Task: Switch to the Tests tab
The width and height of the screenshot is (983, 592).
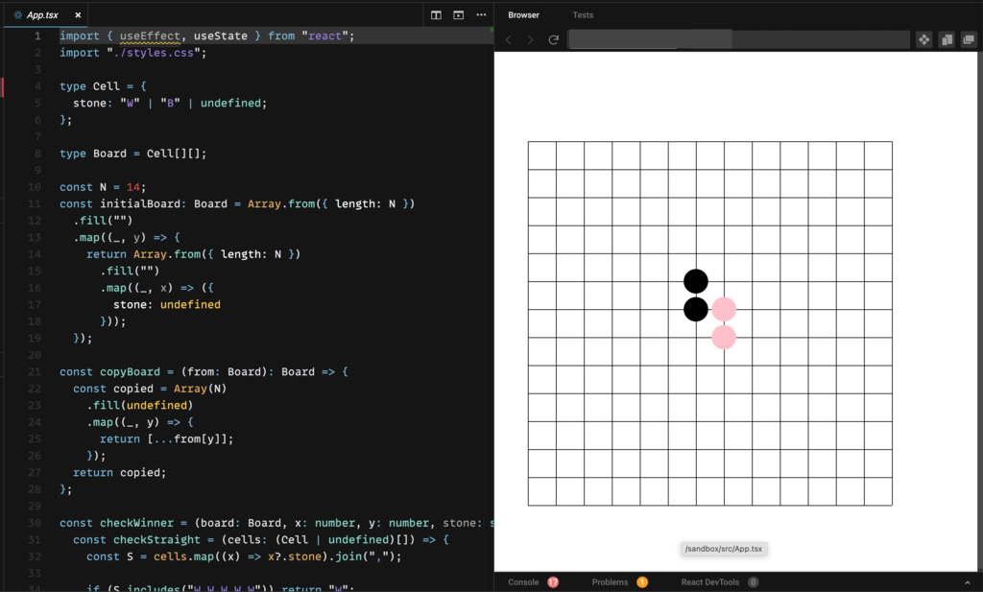Action: click(583, 15)
